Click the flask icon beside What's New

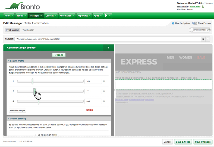(203, 7)
